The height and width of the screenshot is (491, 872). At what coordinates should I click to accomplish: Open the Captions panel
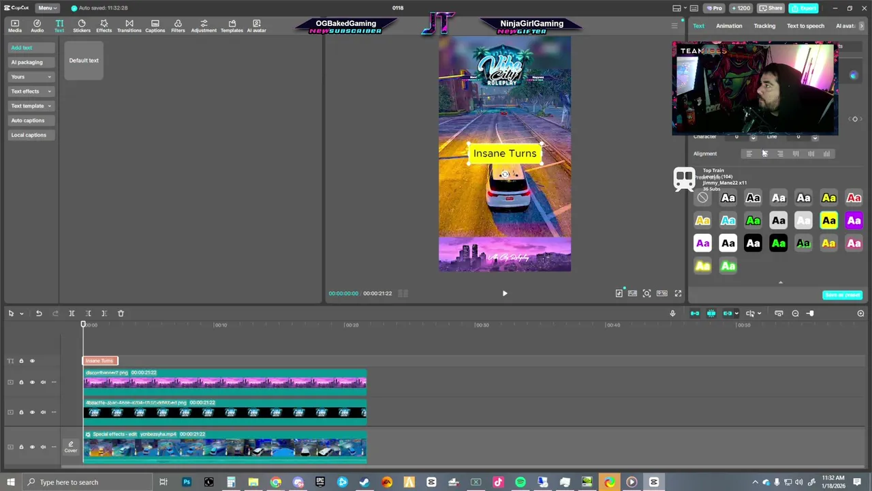155,26
